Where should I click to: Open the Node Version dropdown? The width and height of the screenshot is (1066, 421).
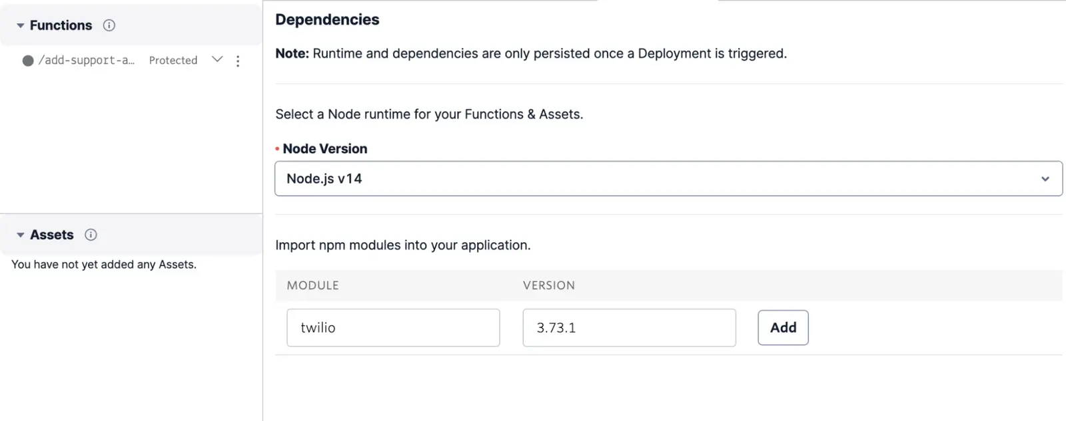click(668, 178)
